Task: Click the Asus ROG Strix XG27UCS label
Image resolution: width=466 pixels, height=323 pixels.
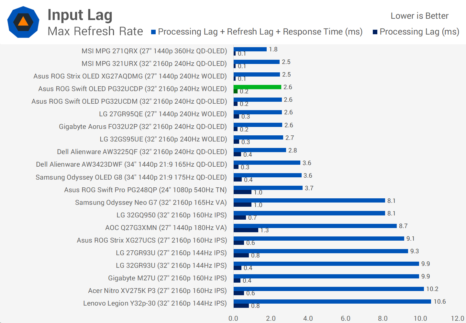Action: tap(152, 240)
